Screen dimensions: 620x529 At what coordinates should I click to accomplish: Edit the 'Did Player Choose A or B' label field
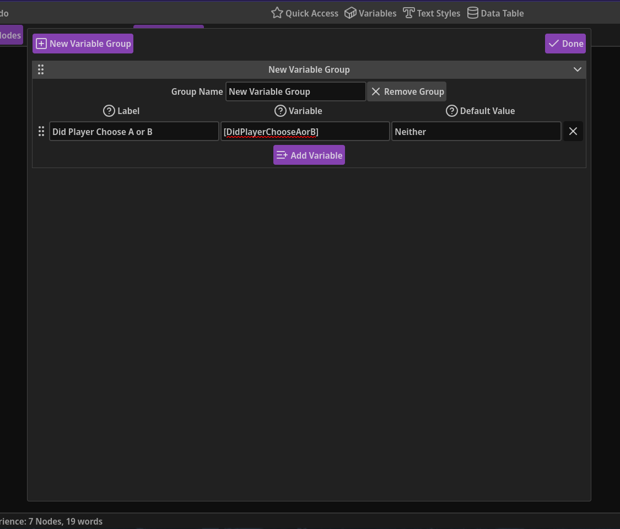pyautogui.click(x=134, y=131)
